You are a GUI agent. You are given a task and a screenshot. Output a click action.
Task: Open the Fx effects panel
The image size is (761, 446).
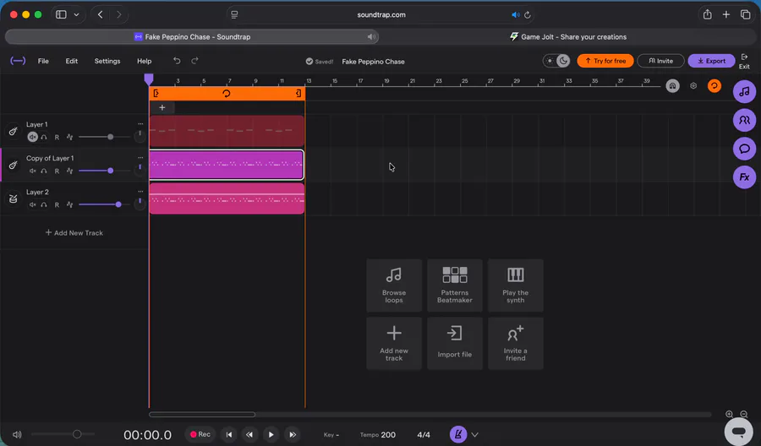[744, 177]
